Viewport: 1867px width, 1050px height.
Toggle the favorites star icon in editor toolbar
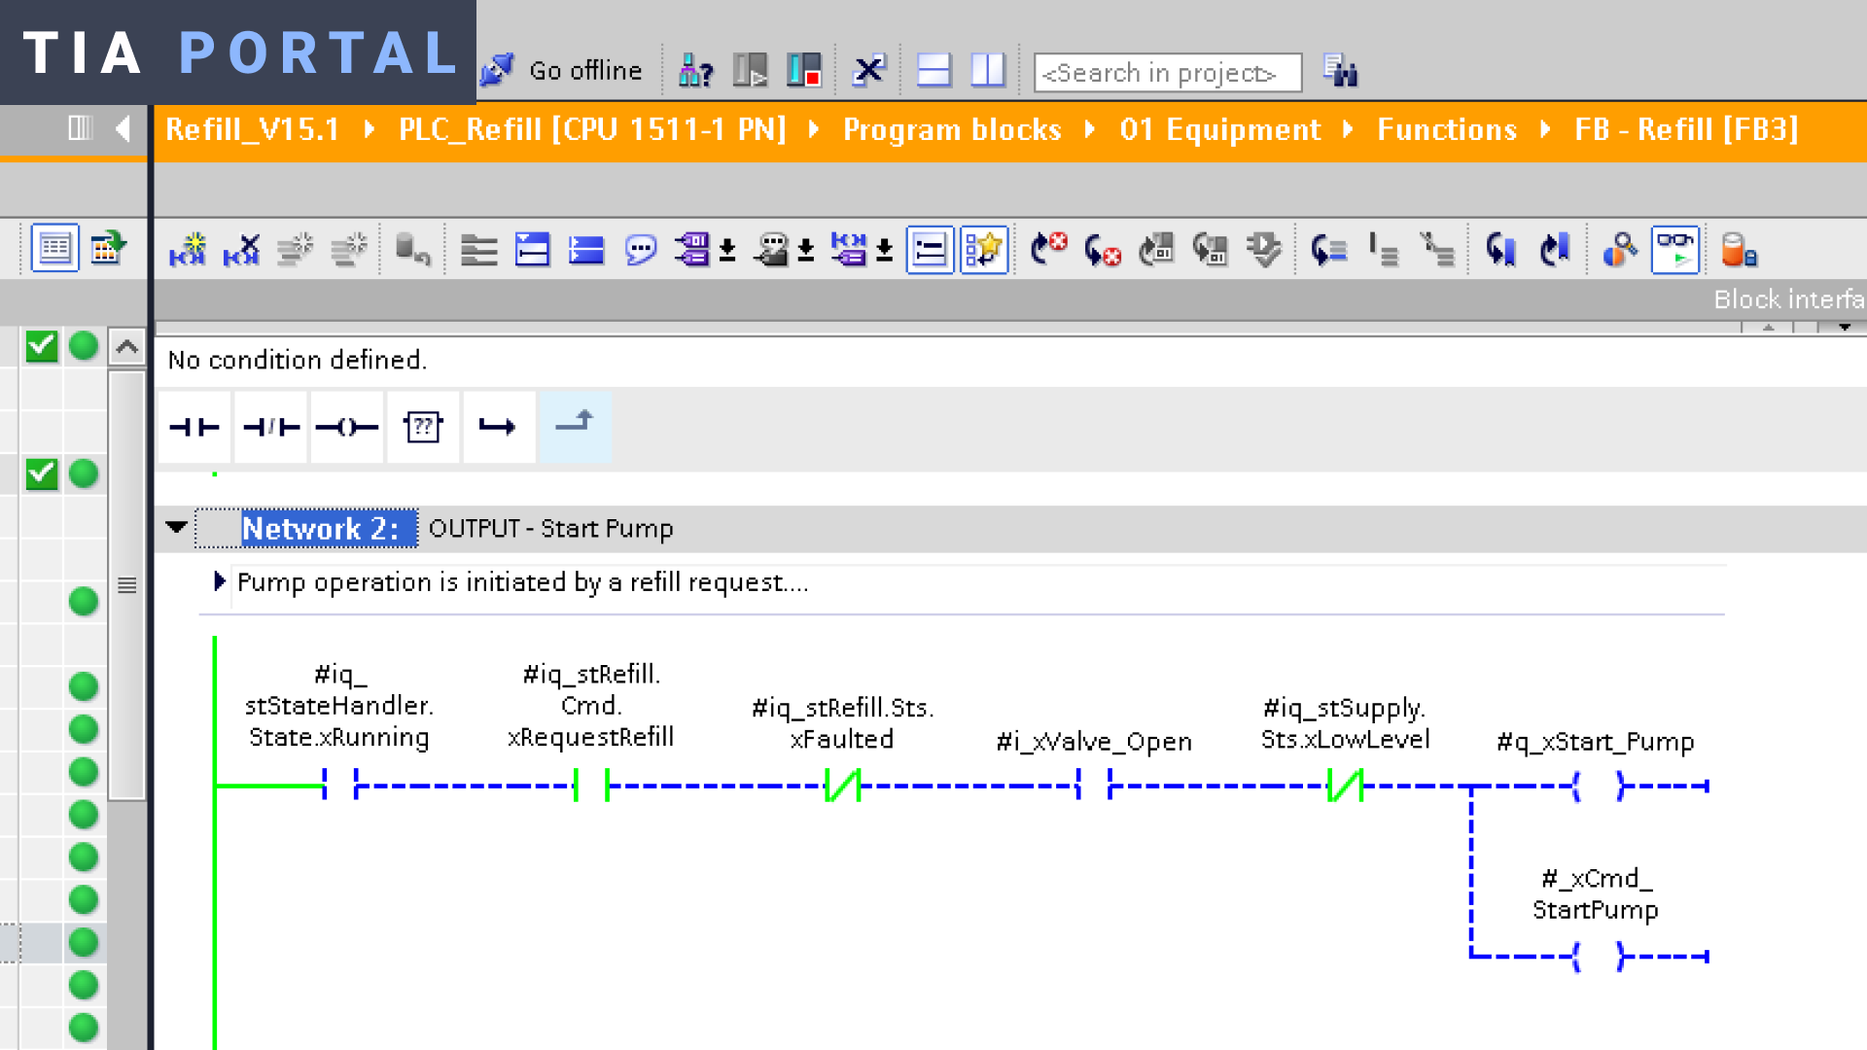pyautogui.click(x=984, y=250)
